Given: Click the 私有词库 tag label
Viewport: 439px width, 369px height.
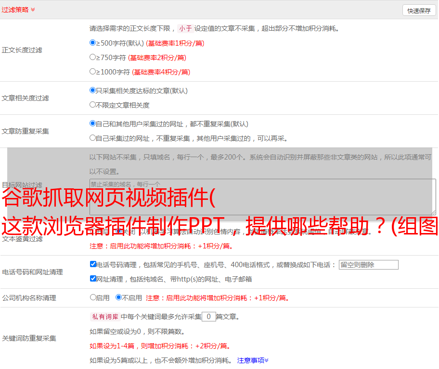Looking at the screenshot, I should point(104,317).
